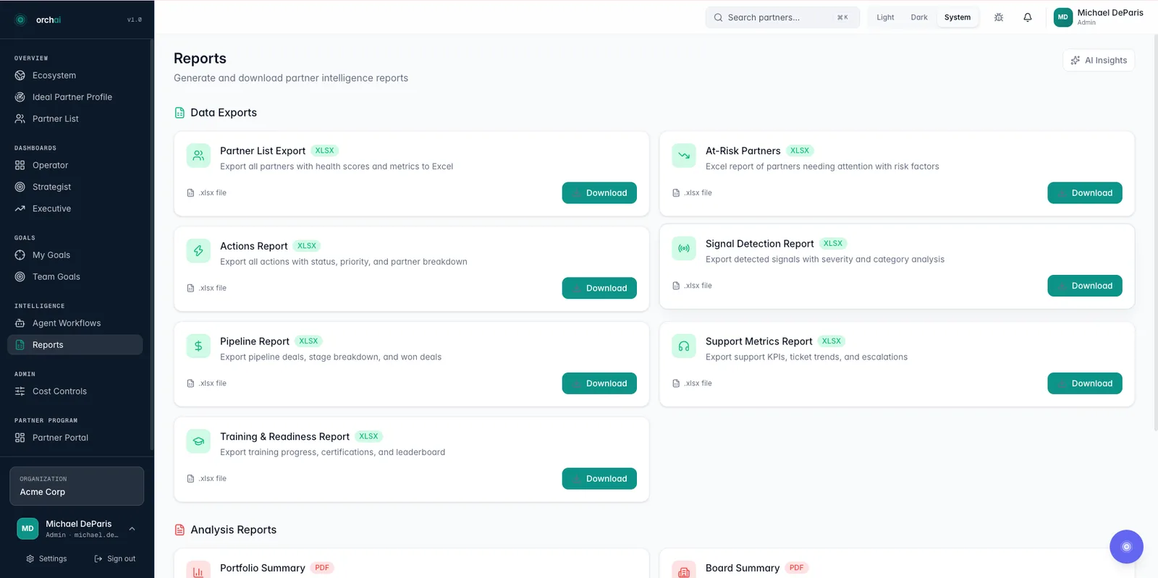
Task: Click the MD avatar in top bar
Action: pos(1063,17)
